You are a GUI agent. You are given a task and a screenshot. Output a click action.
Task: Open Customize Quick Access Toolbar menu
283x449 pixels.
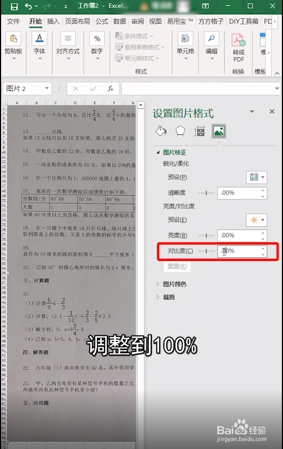[x=65, y=6]
